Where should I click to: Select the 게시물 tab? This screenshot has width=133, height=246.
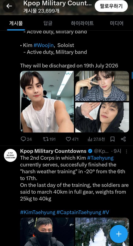coord(16,23)
